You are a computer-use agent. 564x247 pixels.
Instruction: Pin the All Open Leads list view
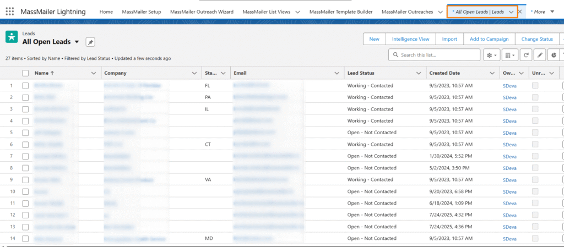click(x=90, y=42)
